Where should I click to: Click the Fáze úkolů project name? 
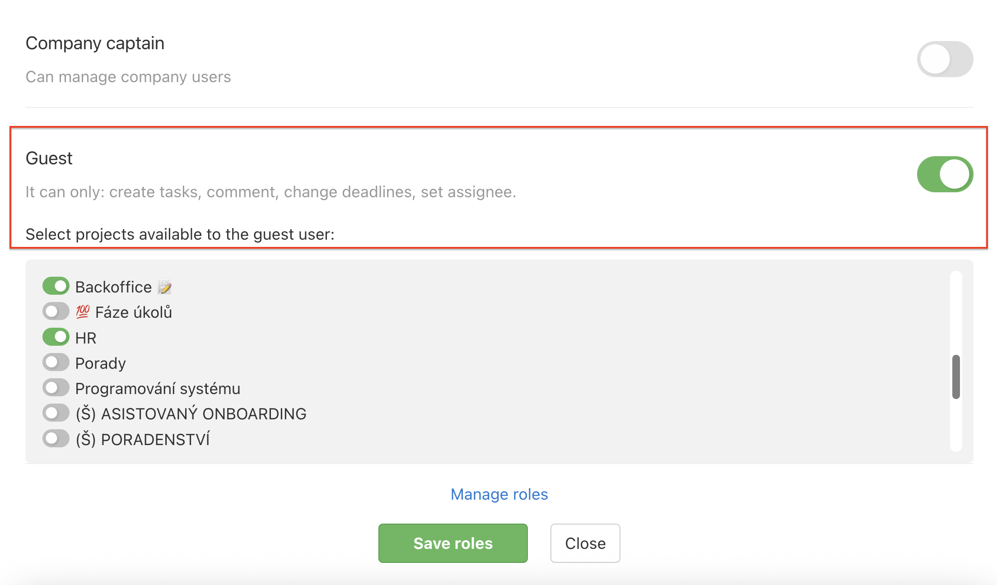[134, 312]
